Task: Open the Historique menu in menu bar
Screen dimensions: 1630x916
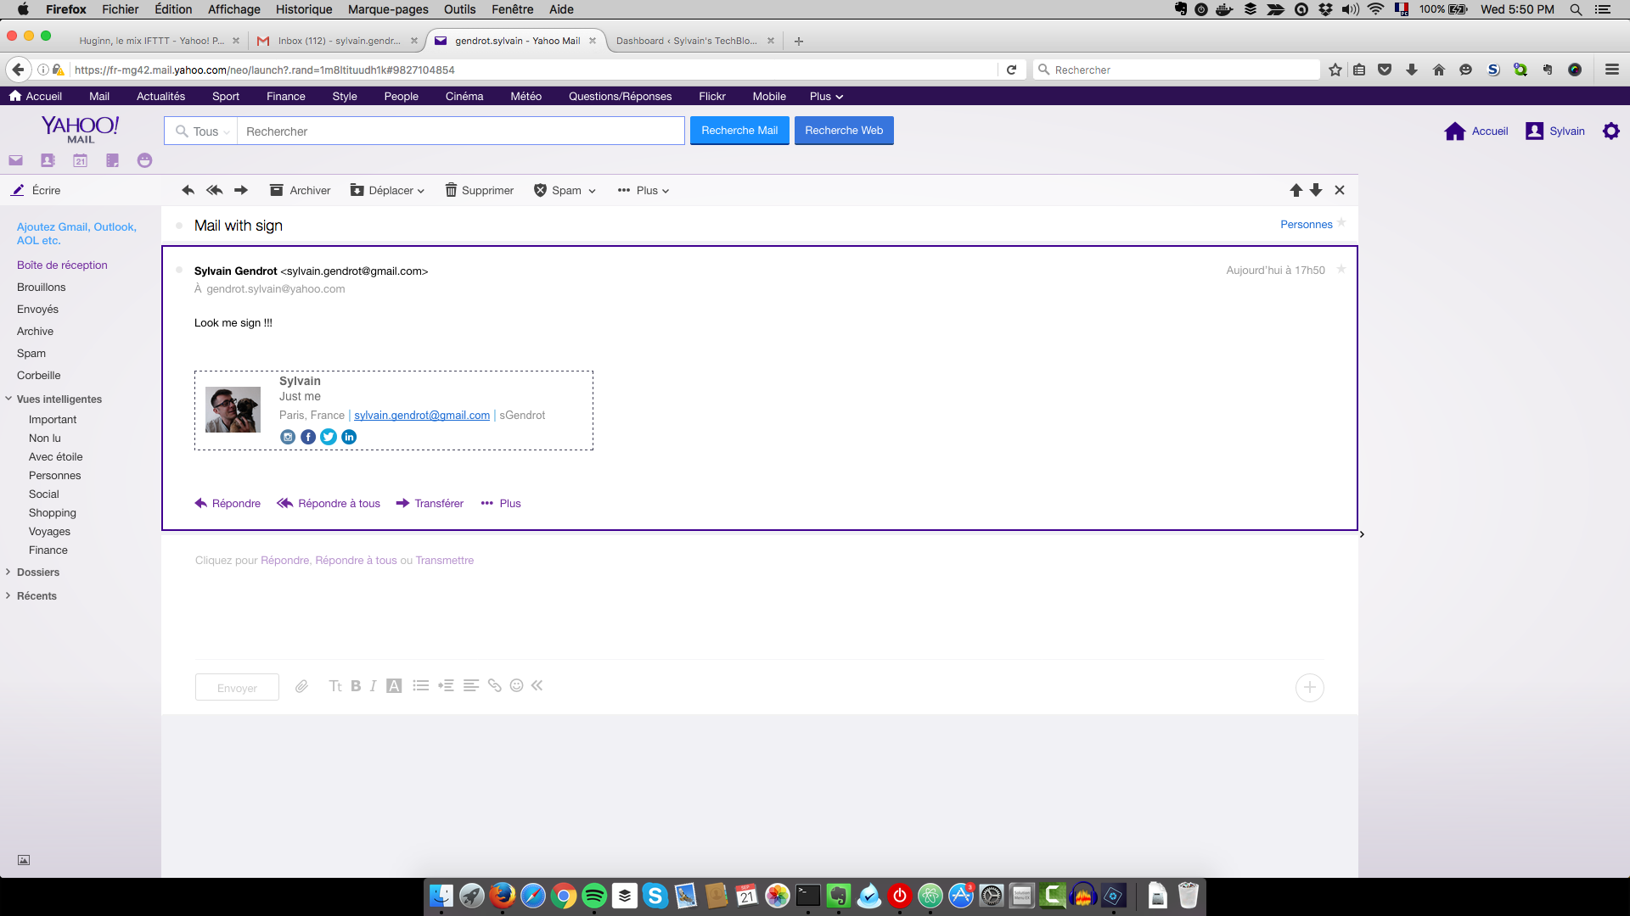Action: (304, 9)
